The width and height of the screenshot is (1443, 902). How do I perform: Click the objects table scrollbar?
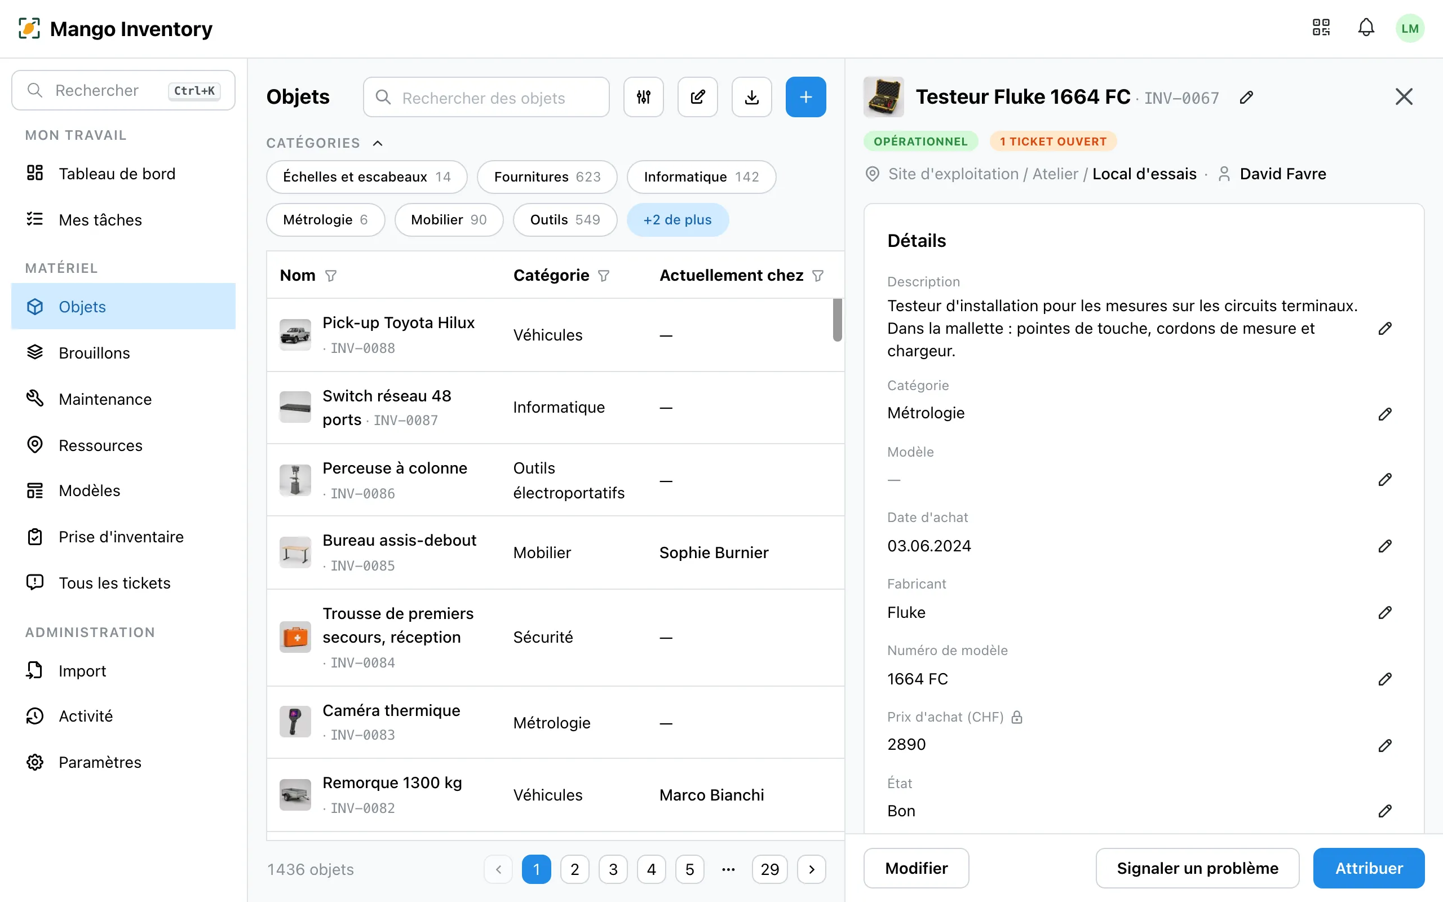click(x=837, y=320)
